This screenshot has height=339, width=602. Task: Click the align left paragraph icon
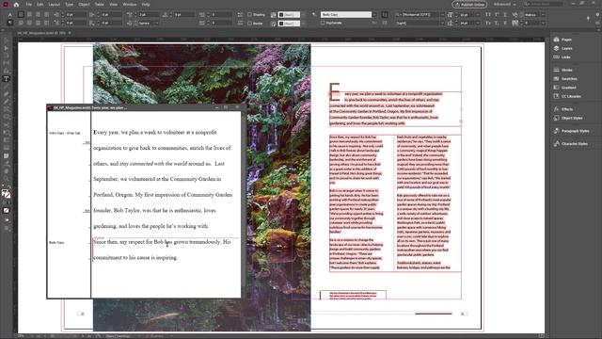pos(21,15)
